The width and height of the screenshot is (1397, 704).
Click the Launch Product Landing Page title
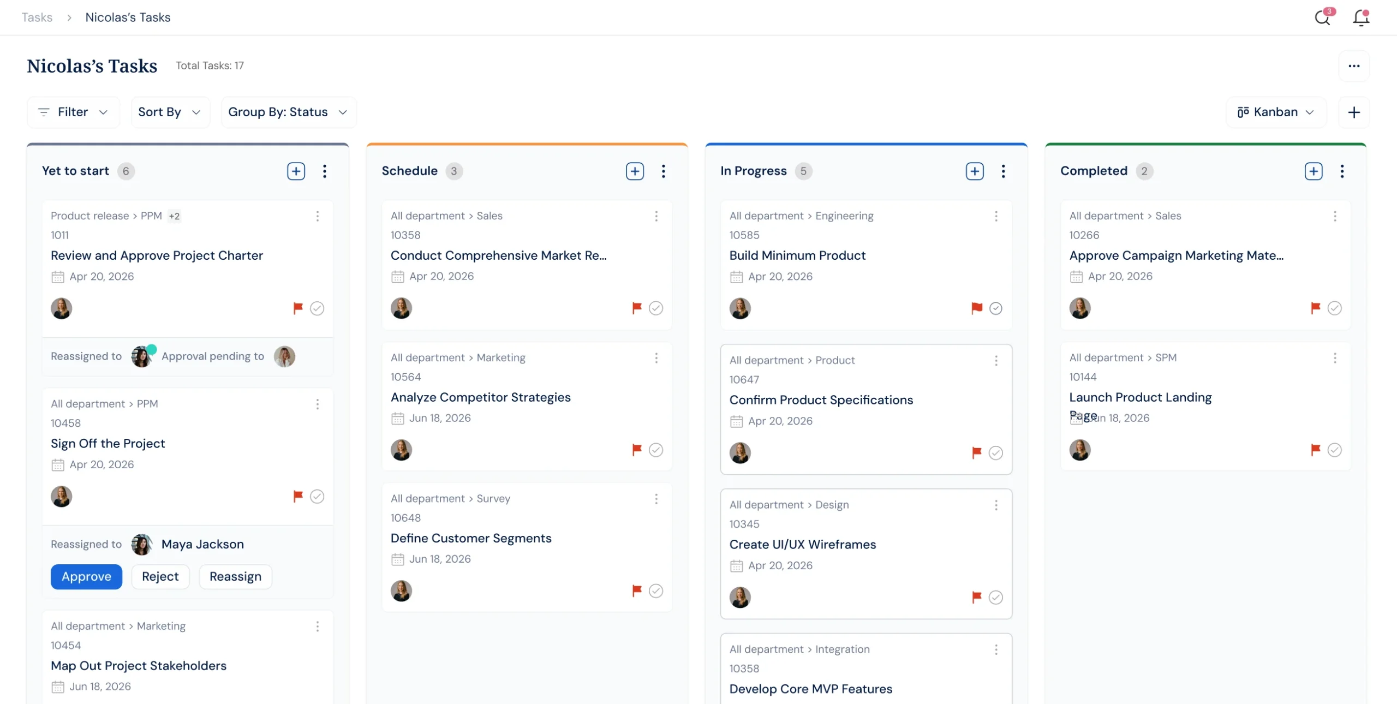(1140, 405)
